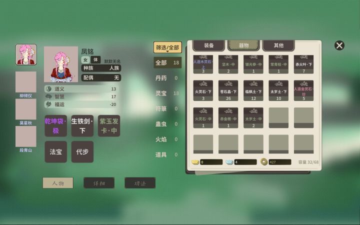Click the gold ingot currency icon
360x225 pixels.
click(x=195, y=162)
